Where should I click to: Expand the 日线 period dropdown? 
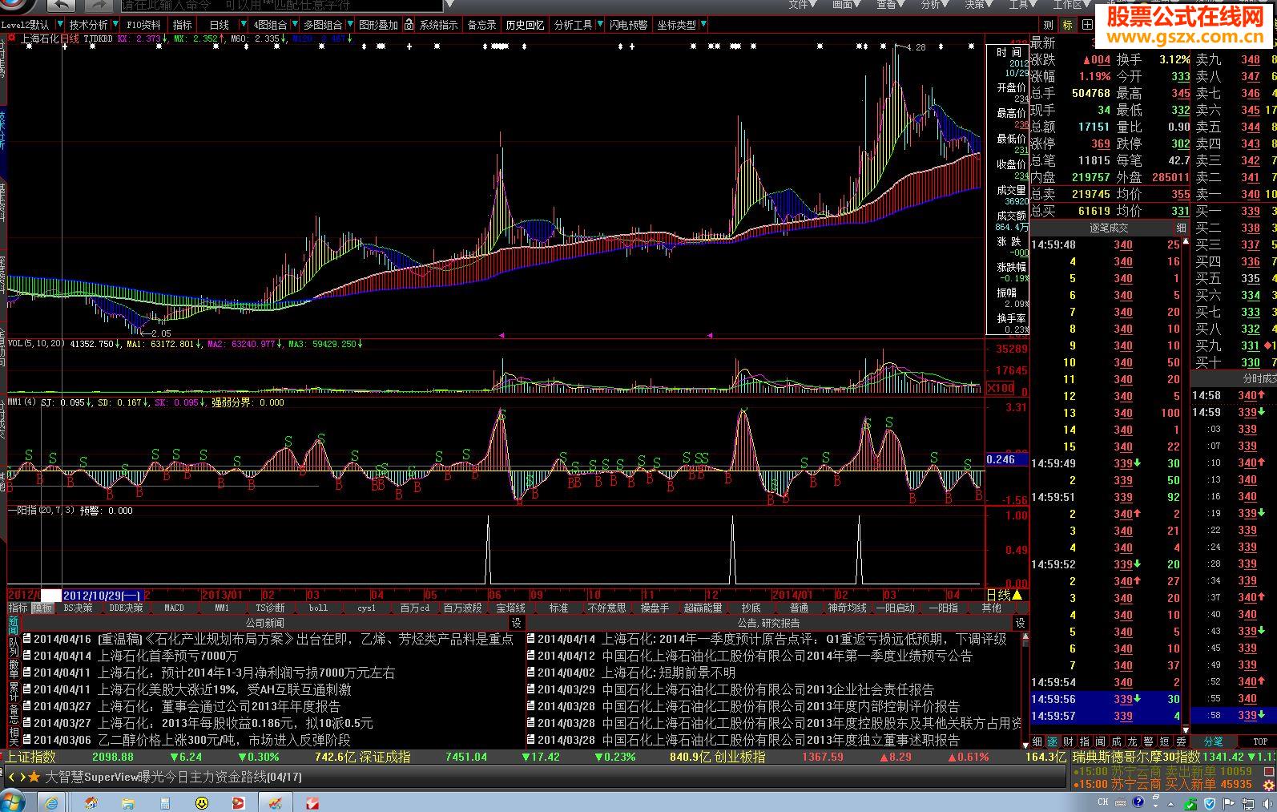tap(241, 25)
